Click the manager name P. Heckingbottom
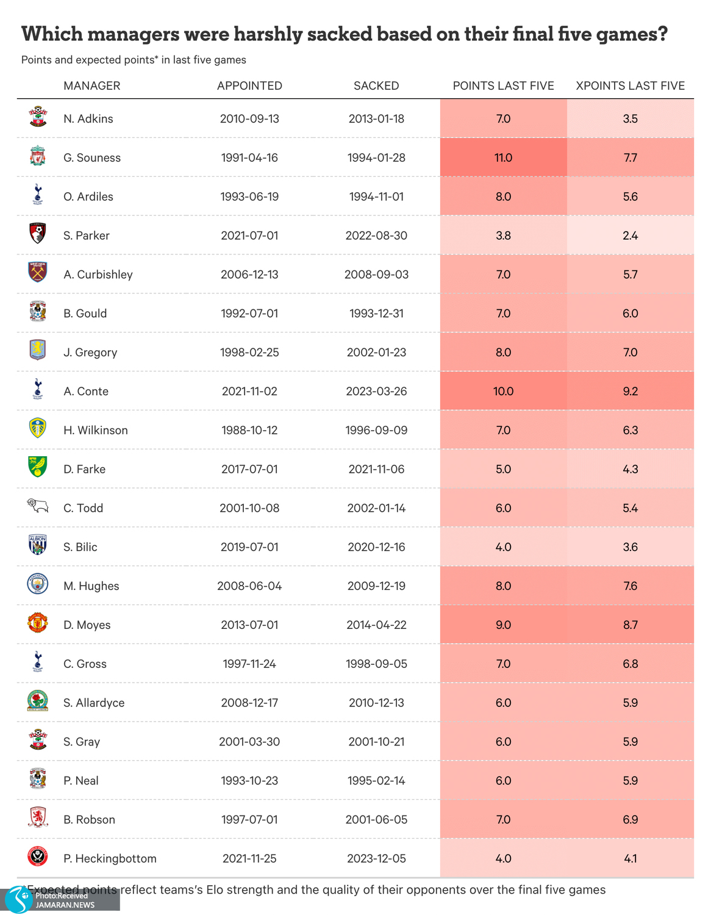The height and width of the screenshot is (915, 711). (x=110, y=859)
